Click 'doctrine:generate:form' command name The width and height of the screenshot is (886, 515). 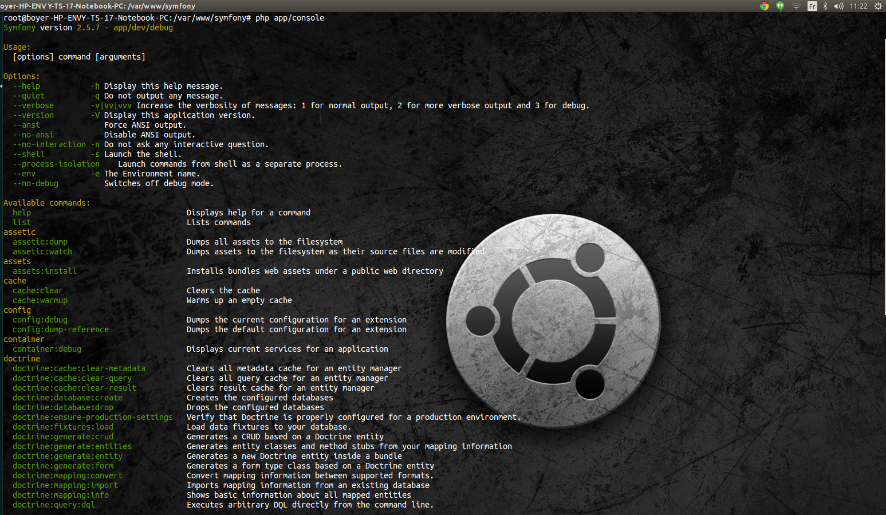(63, 466)
